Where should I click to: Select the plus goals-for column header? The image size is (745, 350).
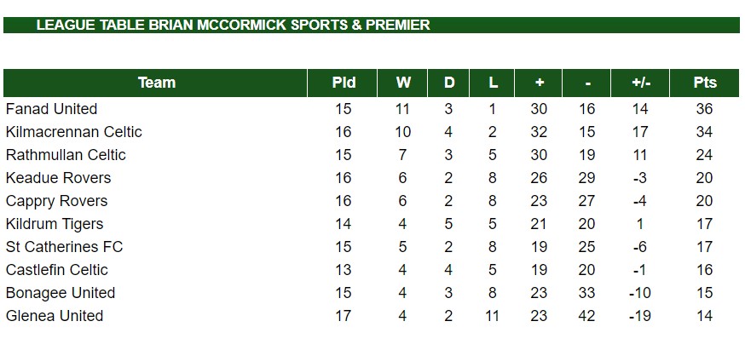pyautogui.click(x=539, y=83)
